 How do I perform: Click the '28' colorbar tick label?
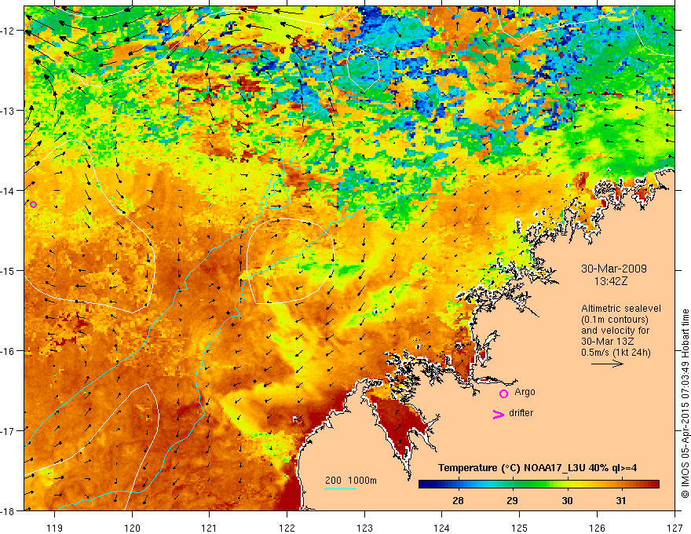(458, 500)
